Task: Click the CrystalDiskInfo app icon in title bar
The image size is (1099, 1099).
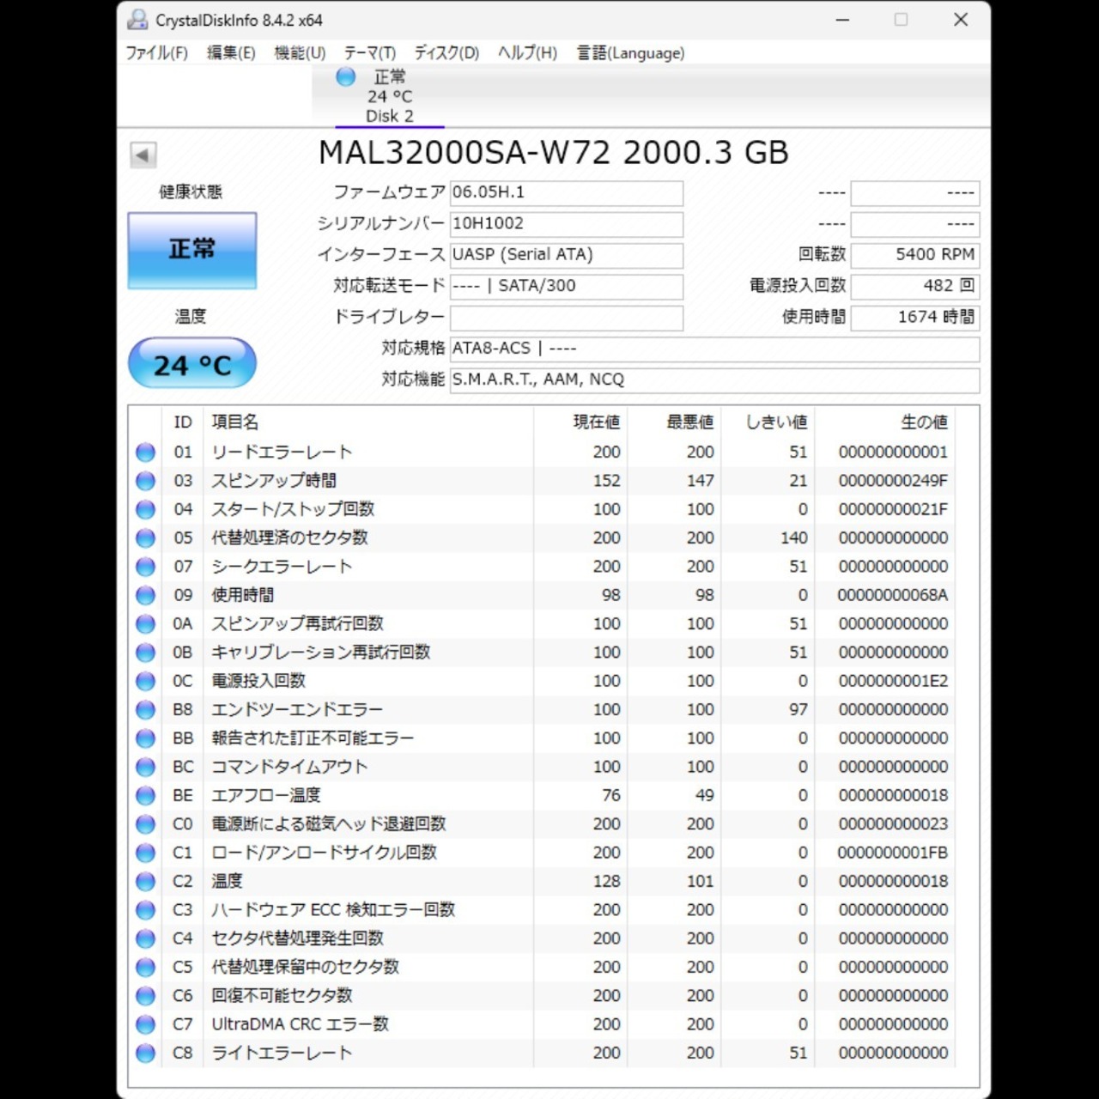Action: (x=137, y=20)
